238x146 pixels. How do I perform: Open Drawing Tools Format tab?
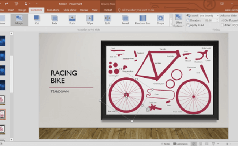(x=108, y=10)
